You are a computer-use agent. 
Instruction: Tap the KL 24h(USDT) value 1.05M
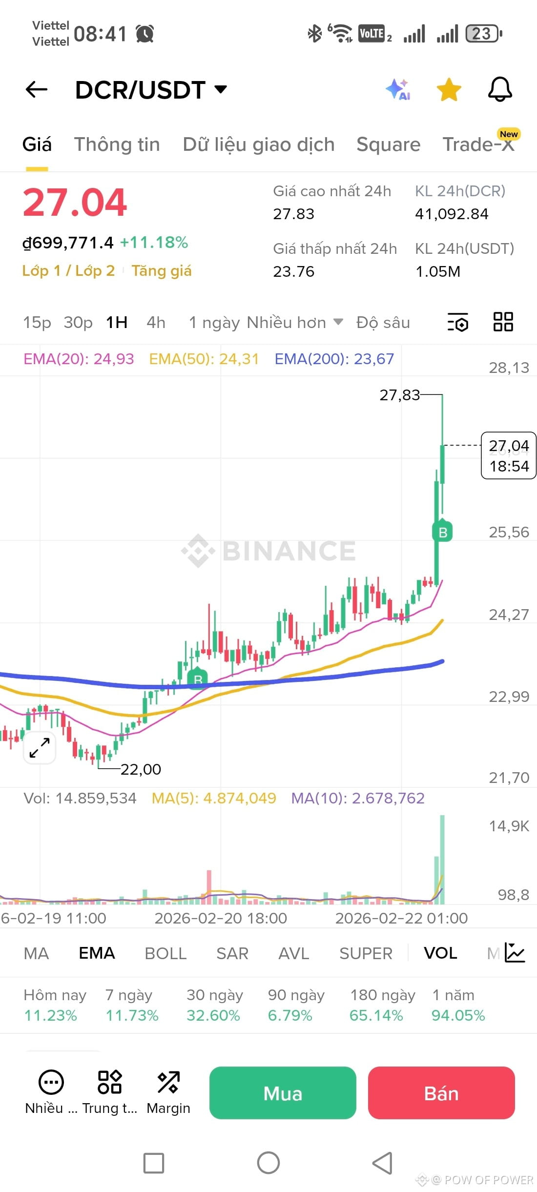pyautogui.click(x=438, y=271)
